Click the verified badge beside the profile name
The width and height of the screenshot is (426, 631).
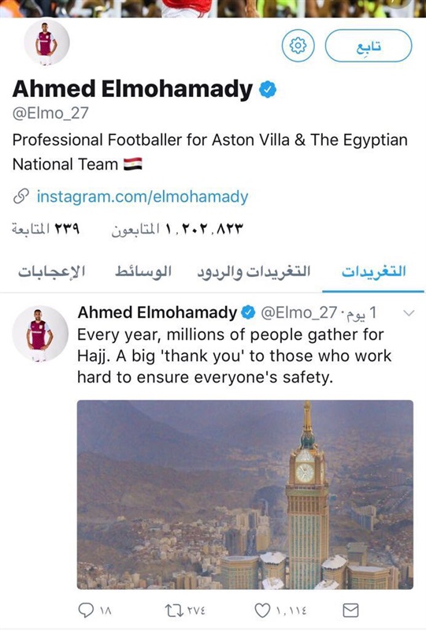click(268, 89)
